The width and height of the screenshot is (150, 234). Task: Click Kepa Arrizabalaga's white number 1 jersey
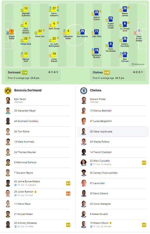[139, 32]
